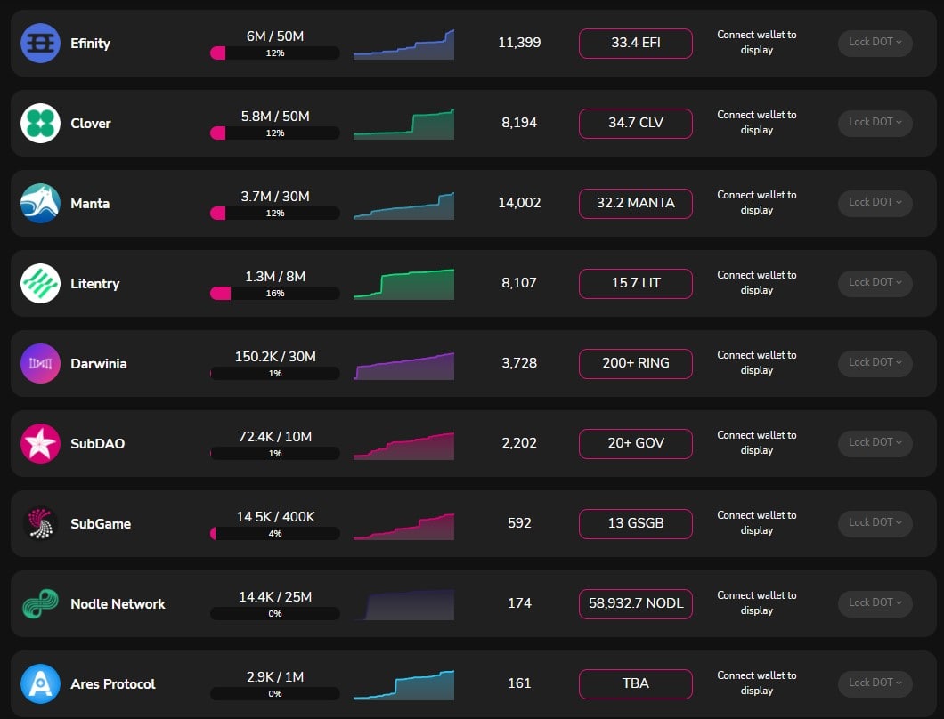
Task: Open Efinity's blue contribution trend chart
Action: click(403, 44)
